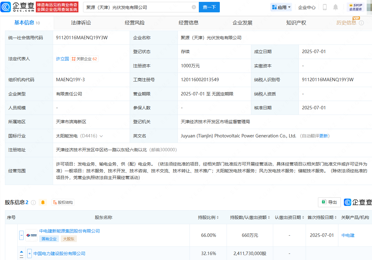The image size is (372, 260).
Task: Click the info icon next to 股东信息
Action: [33, 203]
